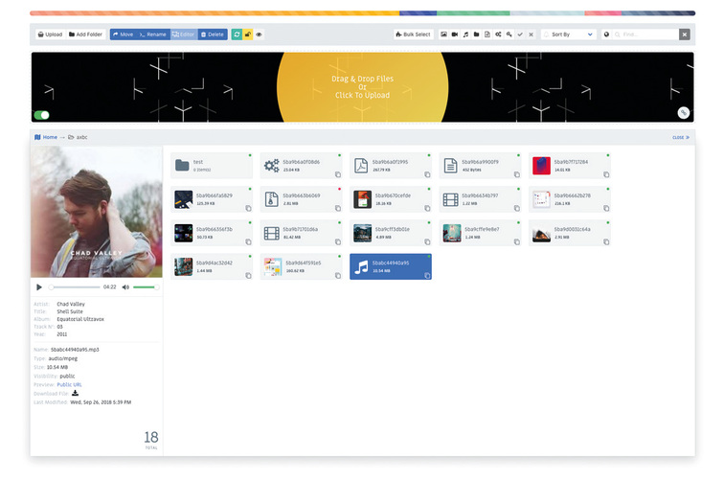Image resolution: width=724 pixels, height=480 pixels.
Task: Copy link of 5ba9b6a0f08d6 file
Action: click(x=338, y=174)
